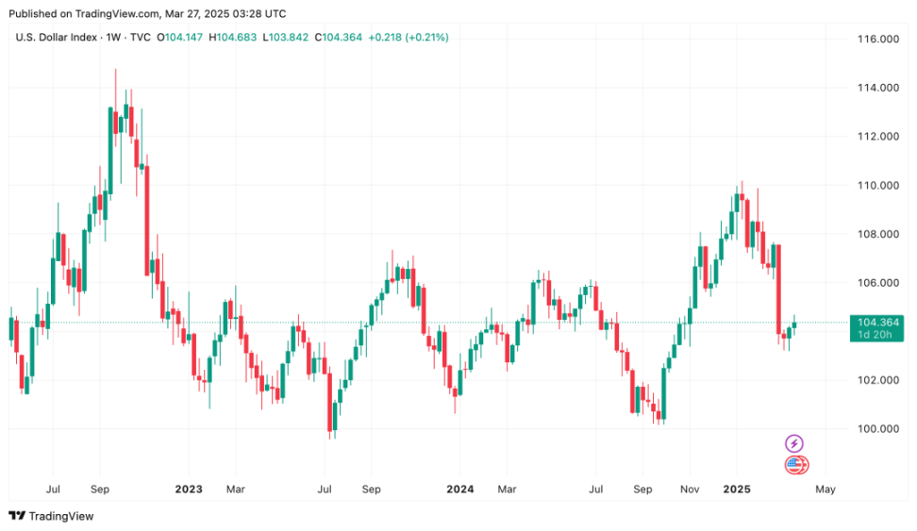Select the 2024 label on time axis
Viewport: 917px width, 531px height.
[x=459, y=489]
